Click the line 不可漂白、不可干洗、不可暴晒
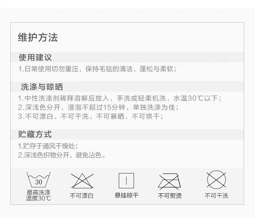The image size is (255, 218). tap(91, 117)
